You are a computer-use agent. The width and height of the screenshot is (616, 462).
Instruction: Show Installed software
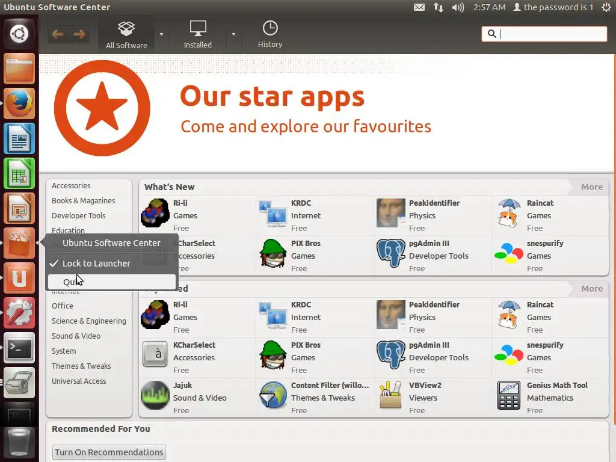197,34
